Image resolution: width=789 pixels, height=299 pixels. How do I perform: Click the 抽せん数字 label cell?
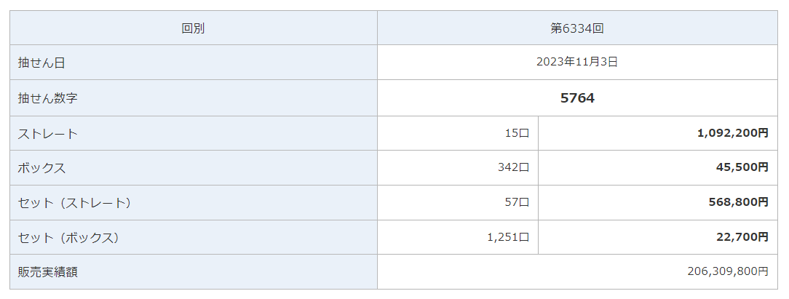tap(48, 98)
